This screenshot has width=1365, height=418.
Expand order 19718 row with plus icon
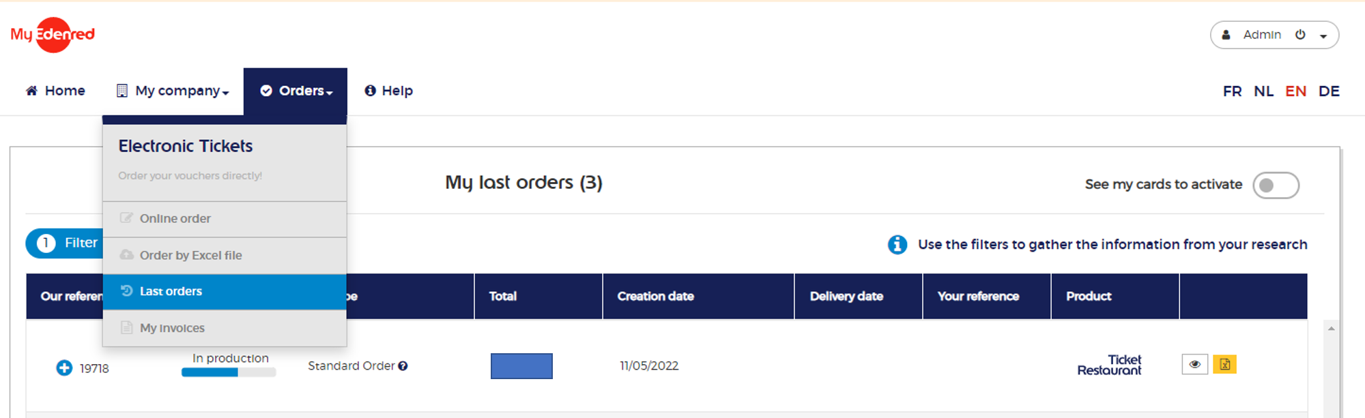tap(64, 368)
